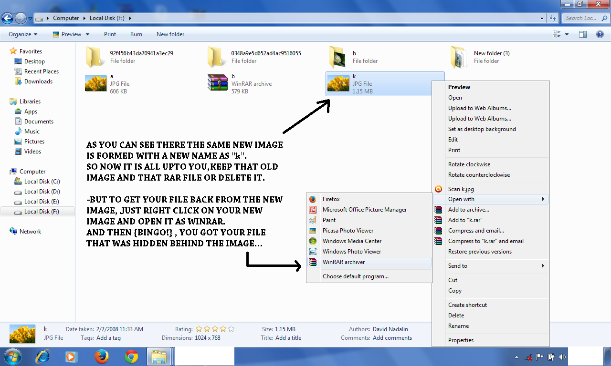Click Delete in context menu
This screenshot has height=366, width=611.
tap(491, 315)
